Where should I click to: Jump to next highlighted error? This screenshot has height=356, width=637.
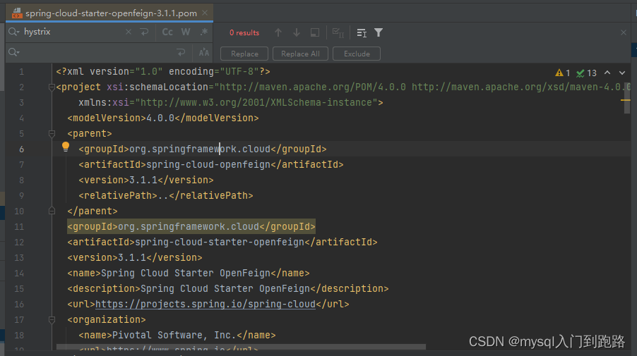[x=622, y=73]
